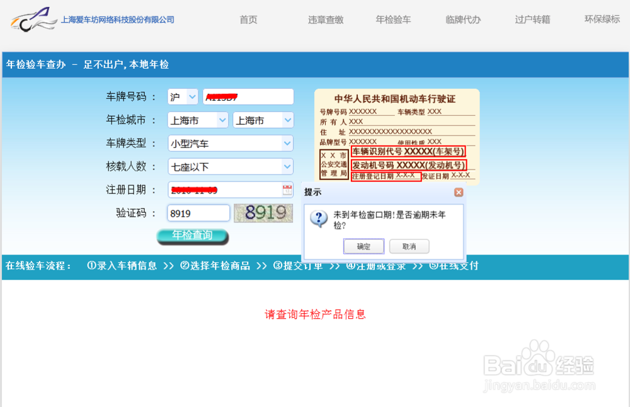
Task: Confirm the dialog with 确定
Action: coord(364,246)
